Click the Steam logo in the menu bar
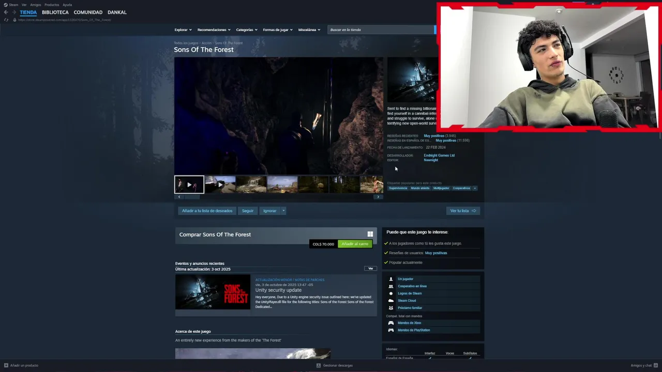The image size is (662, 372). click(6, 5)
